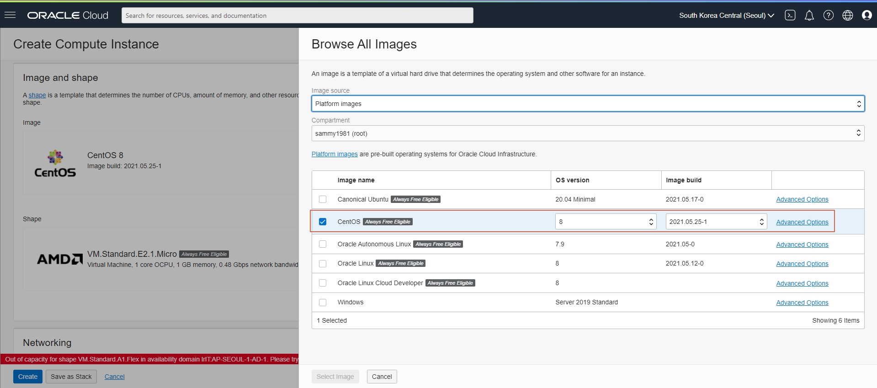Open the CentOS OS version dropdown

click(x=606, y=222)
